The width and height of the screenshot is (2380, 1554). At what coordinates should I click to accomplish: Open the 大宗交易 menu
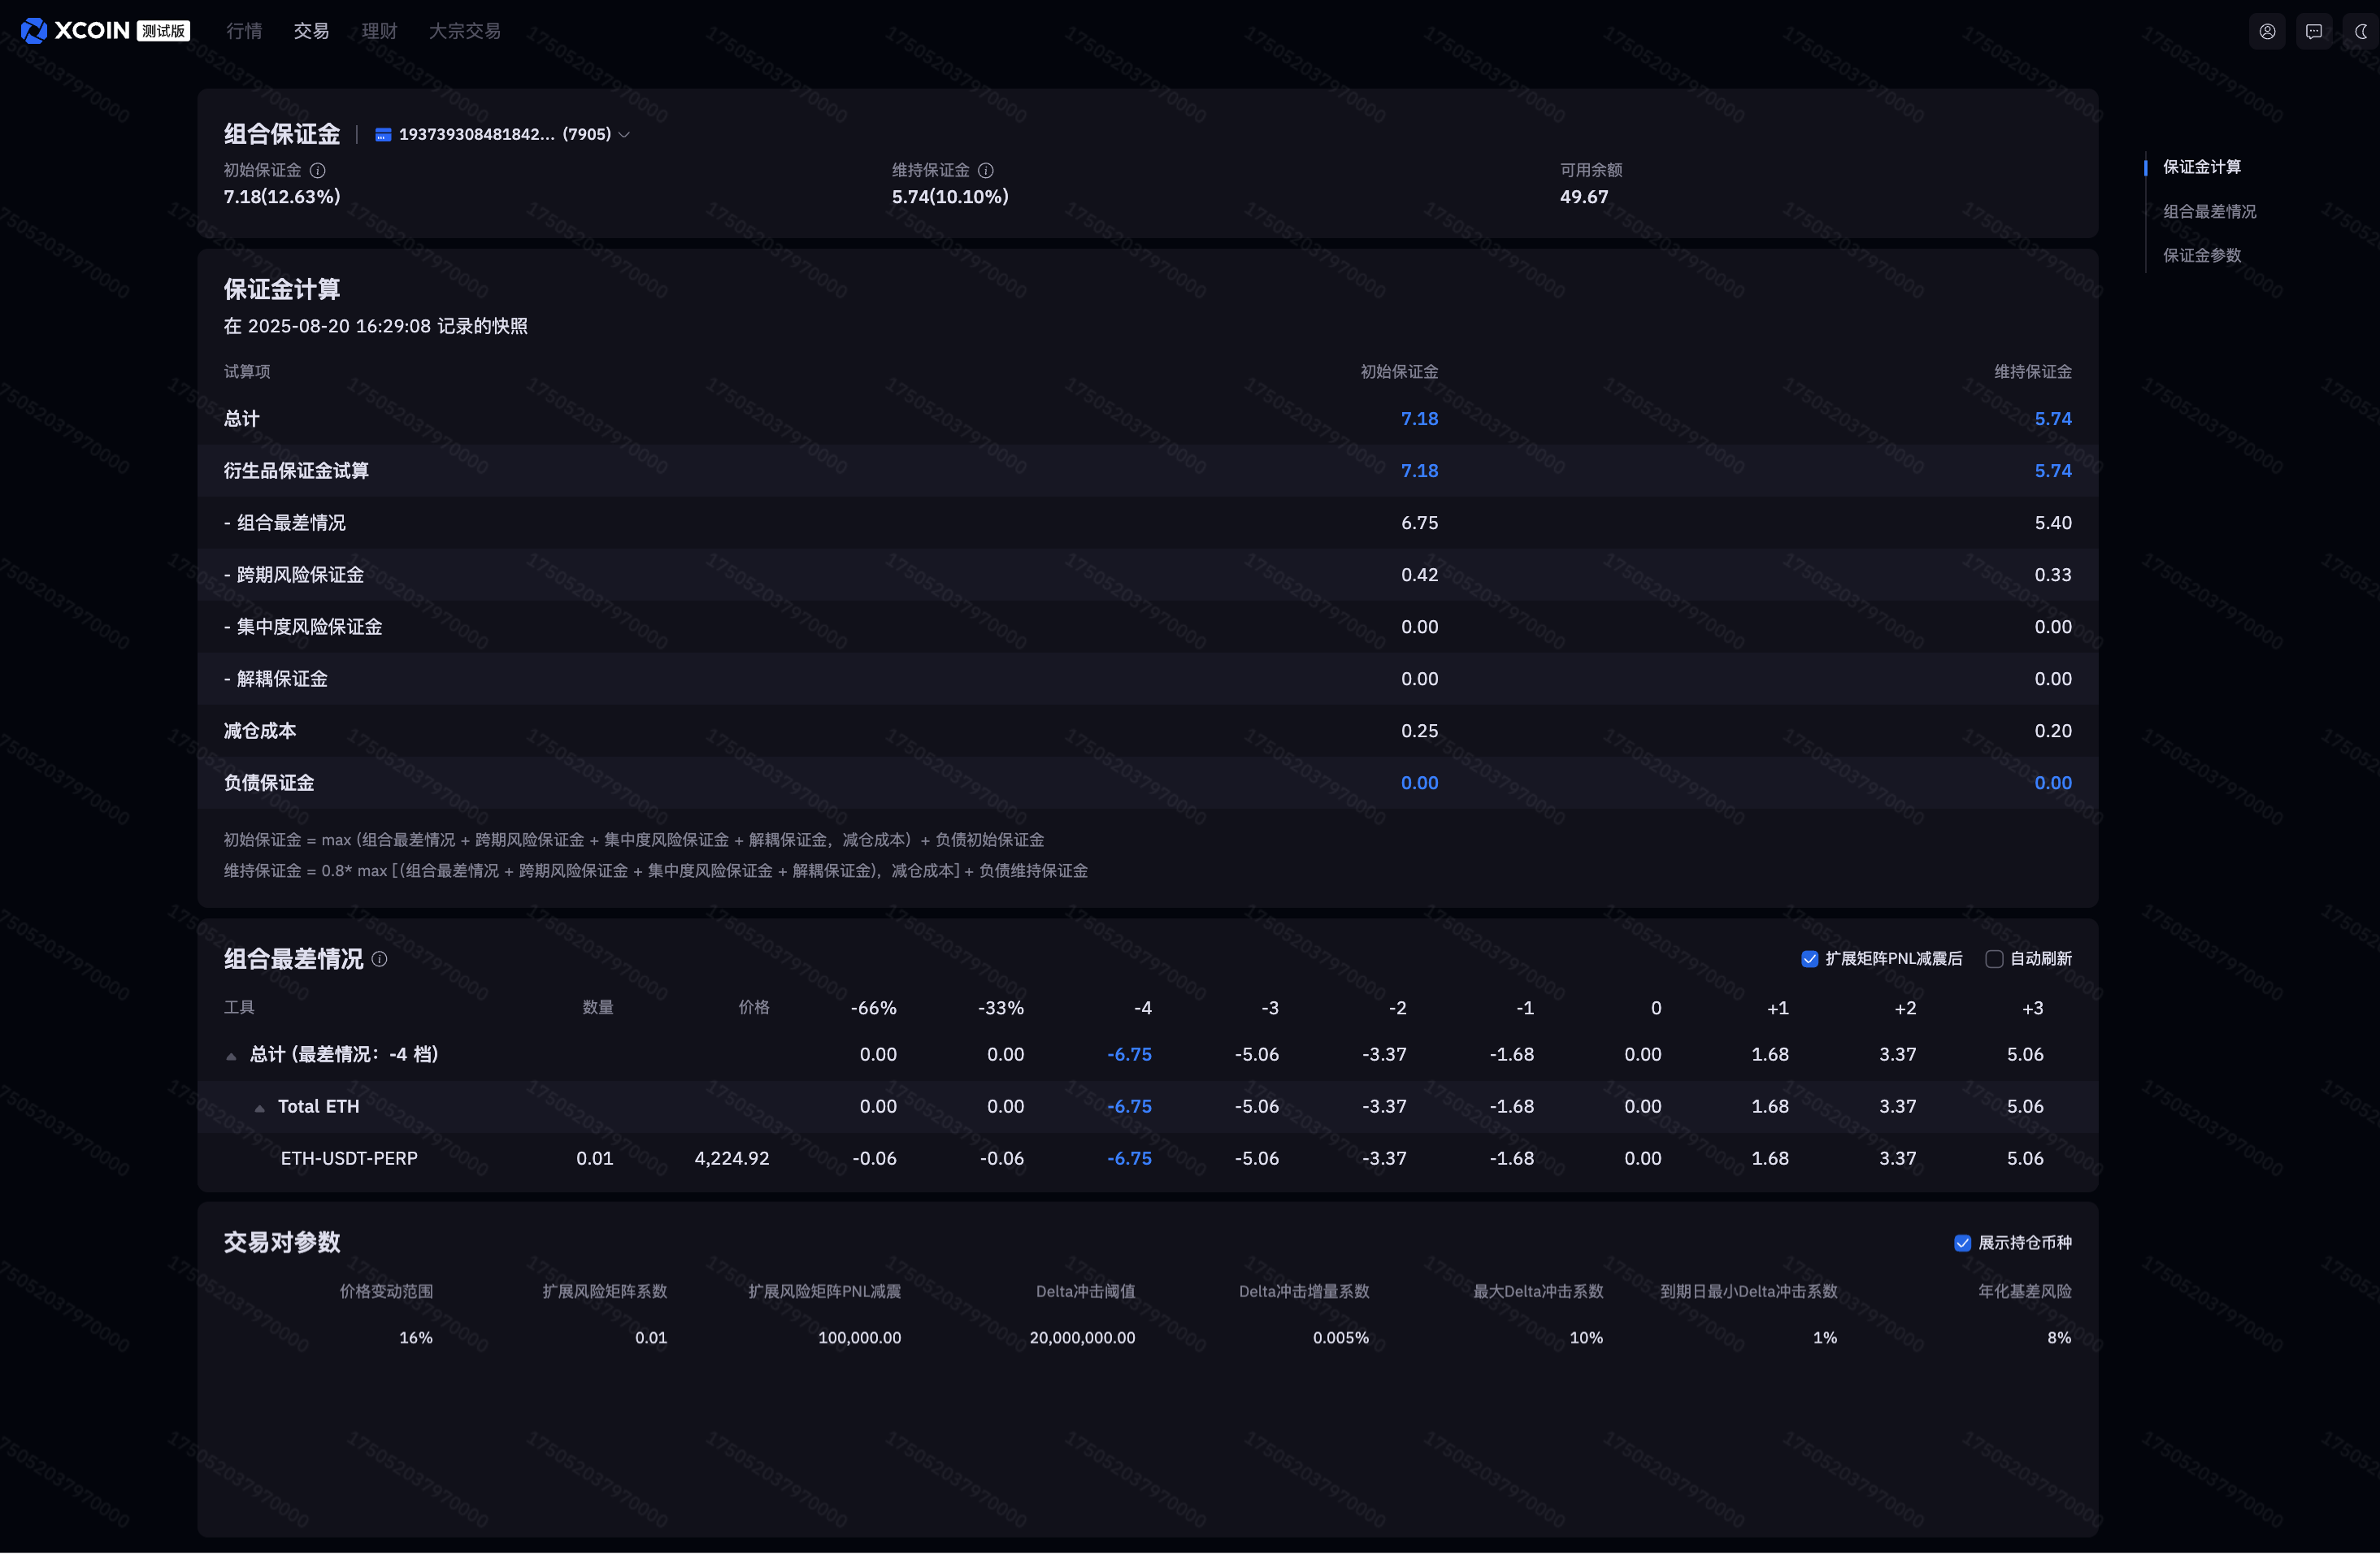[x=464, y=31]
